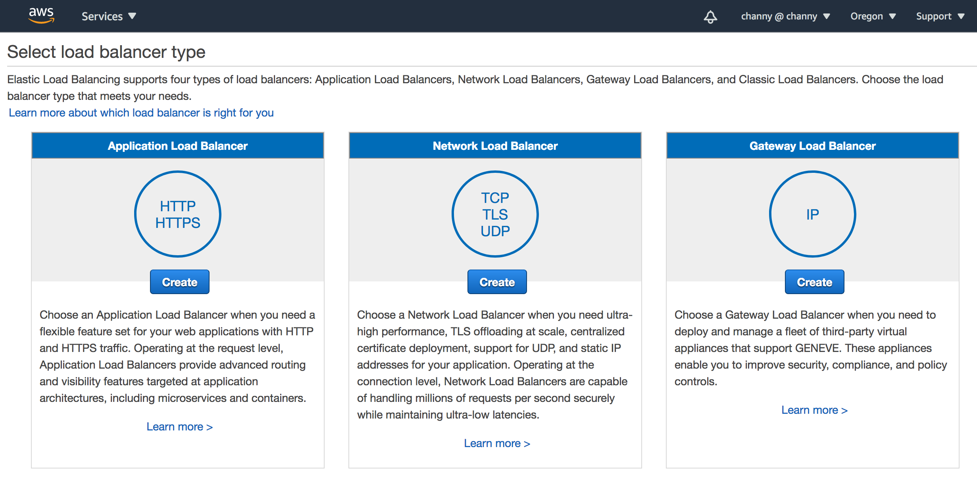Expand the Services dropdown menu
This screenshot has height=478, width=977.
point(109,16)
